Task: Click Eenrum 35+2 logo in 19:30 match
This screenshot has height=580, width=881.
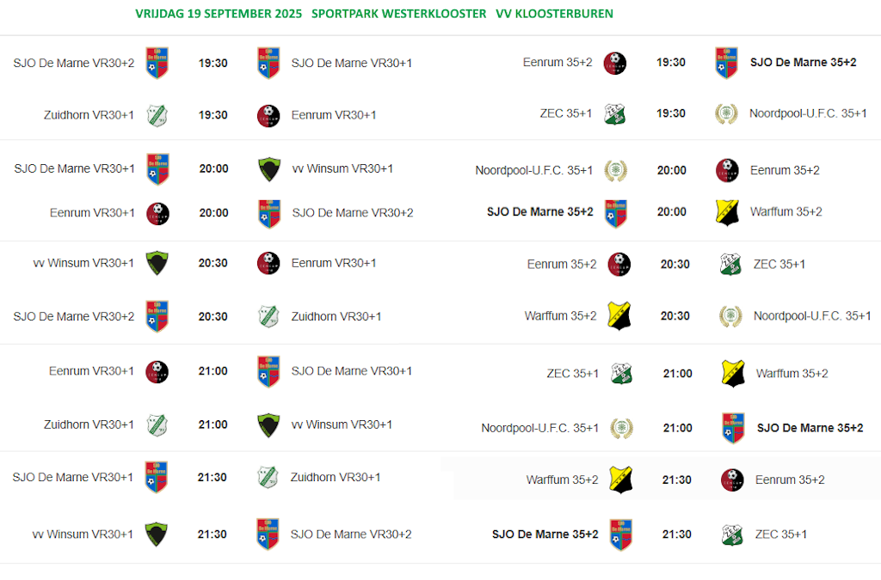Action: (614, 63)
